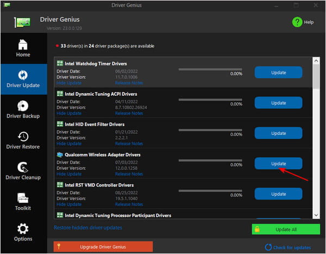
Task: Click the key icon on Upgrade button
Action: point(59,246)
